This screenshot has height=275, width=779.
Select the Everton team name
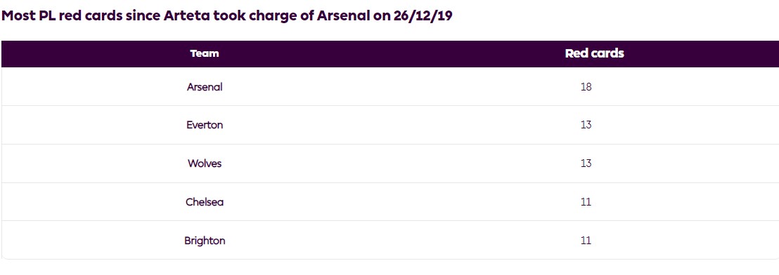pos(204,125)
